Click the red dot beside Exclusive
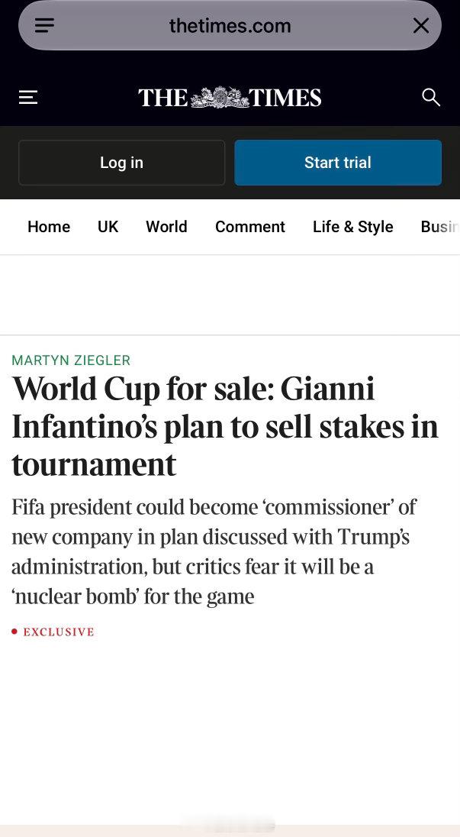Image resolution: width=460 pixels, height=837 pixels. [14, 632]
